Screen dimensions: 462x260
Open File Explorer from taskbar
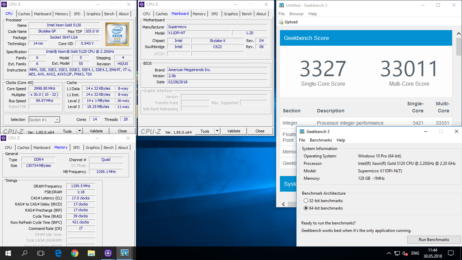(x=91, y=253)
